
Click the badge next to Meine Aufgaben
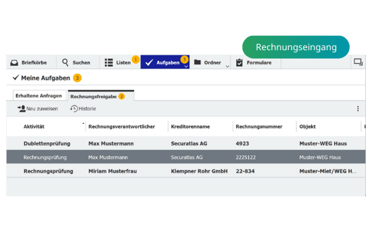[x=77, y=78]
